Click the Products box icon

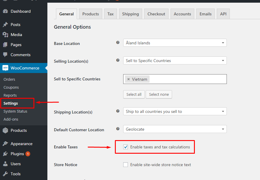click(x=5, y=130)
